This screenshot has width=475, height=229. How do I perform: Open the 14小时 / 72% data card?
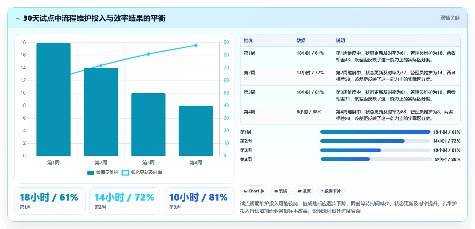[124, 201]
